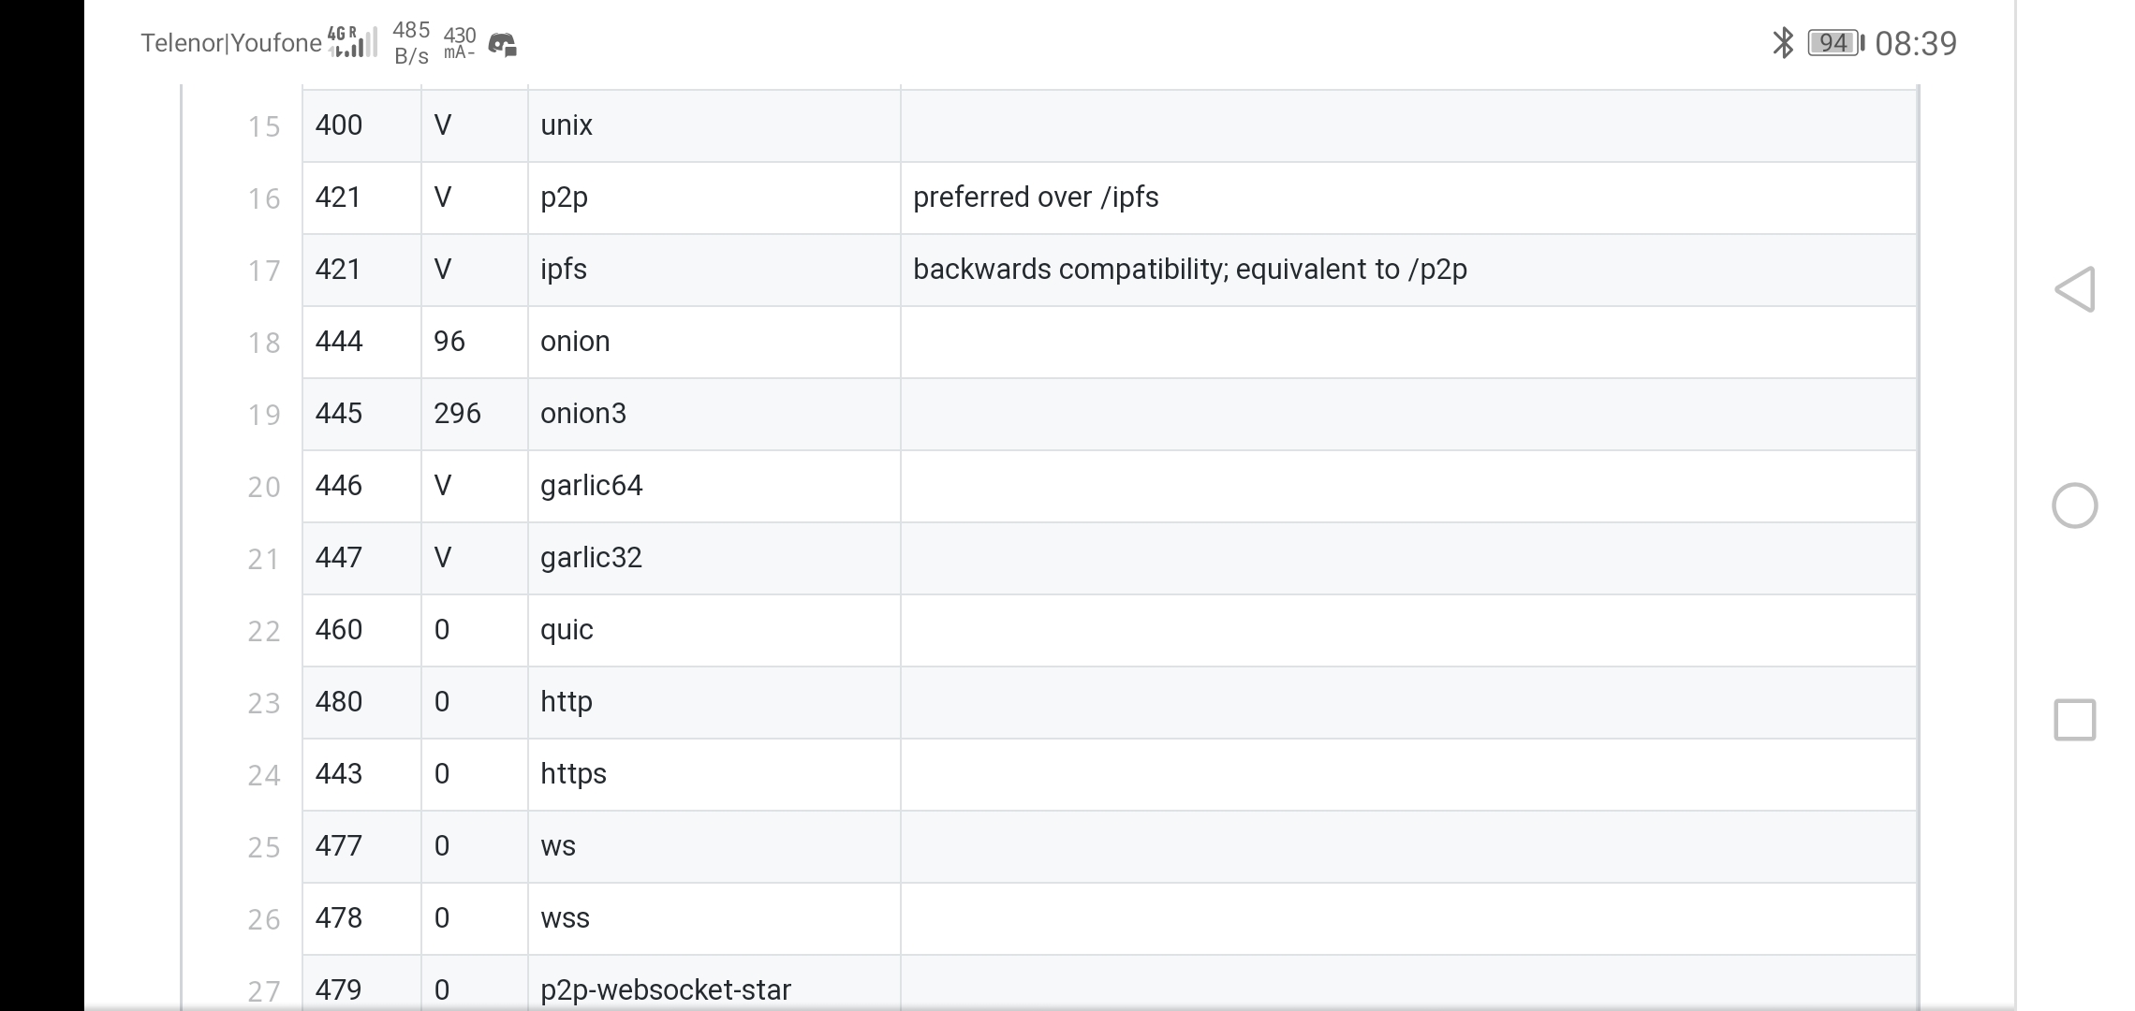Tap the clock showing 08:39
2135x1011 pixels.
1915,43
